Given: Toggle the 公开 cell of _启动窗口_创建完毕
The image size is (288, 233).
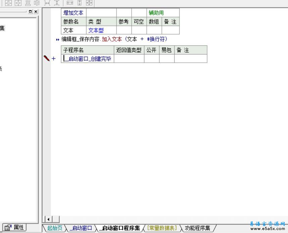Looking at the screenshot, I should [x=151, y=59].
